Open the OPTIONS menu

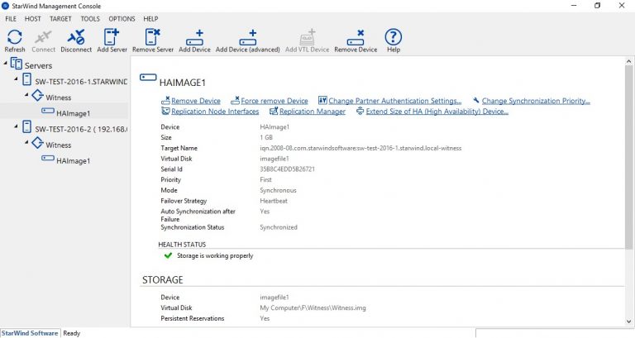(122, 18)
